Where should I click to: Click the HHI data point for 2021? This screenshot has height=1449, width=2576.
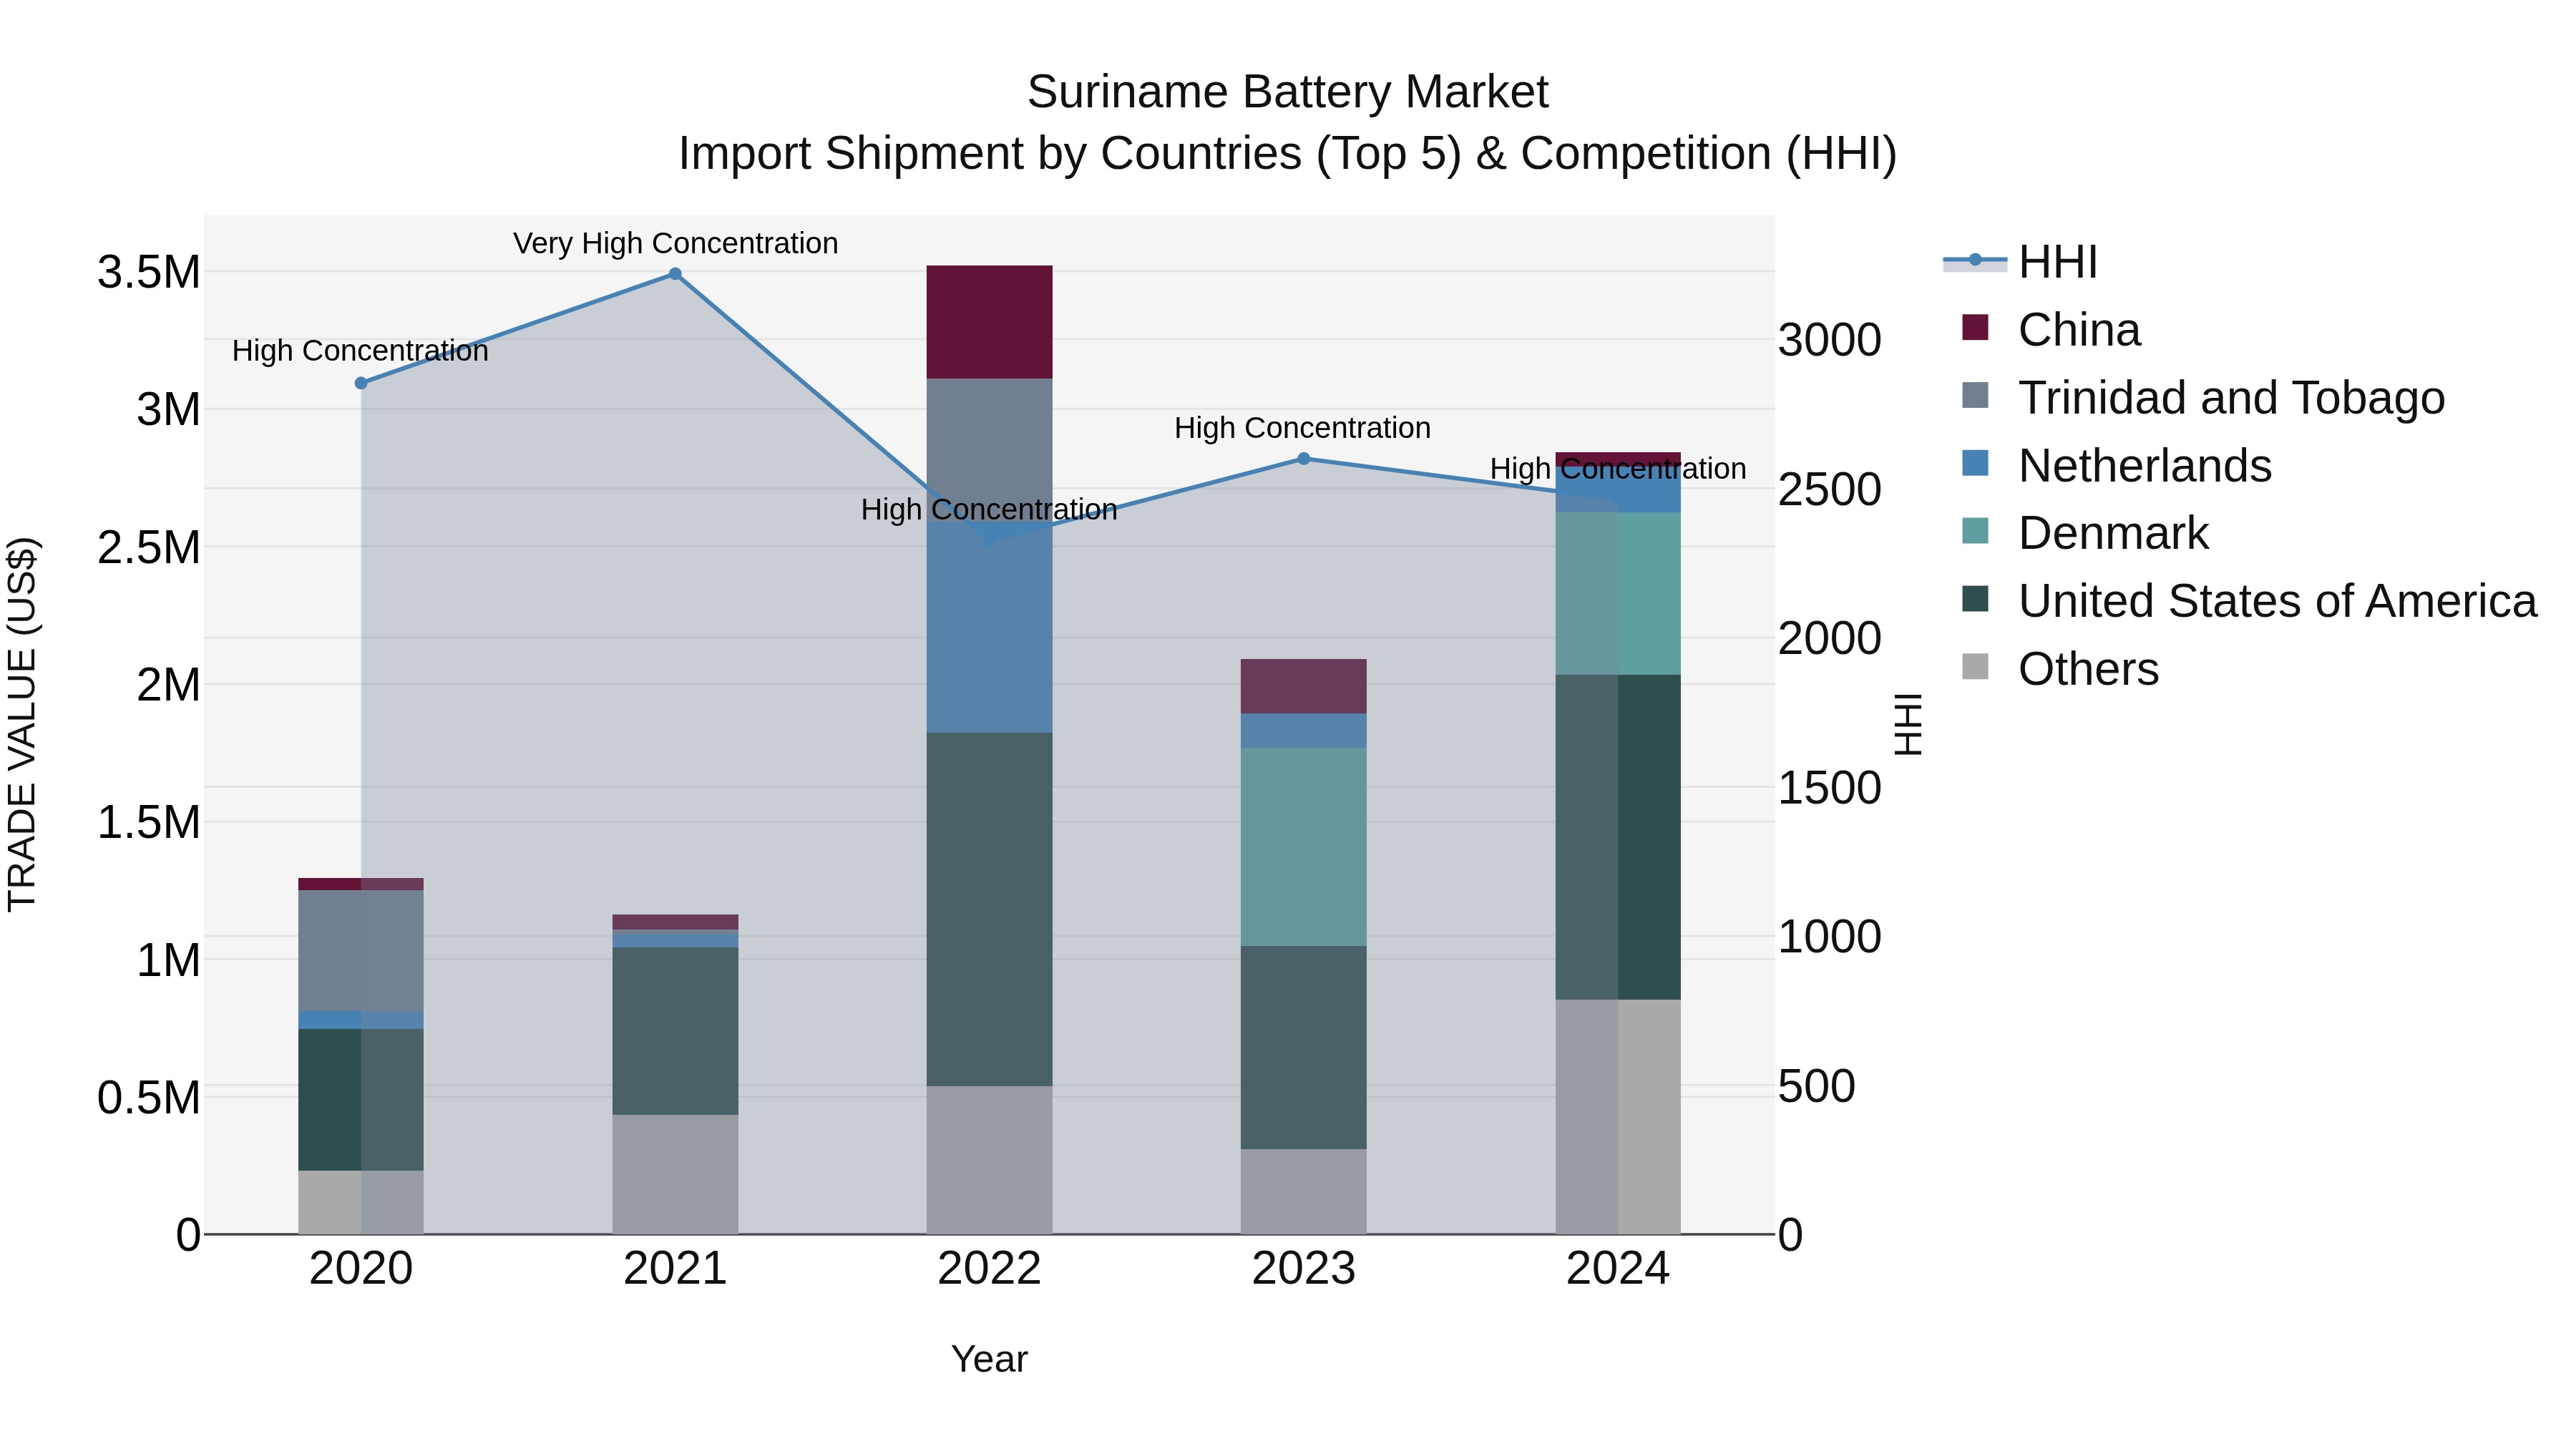(675, 274)
